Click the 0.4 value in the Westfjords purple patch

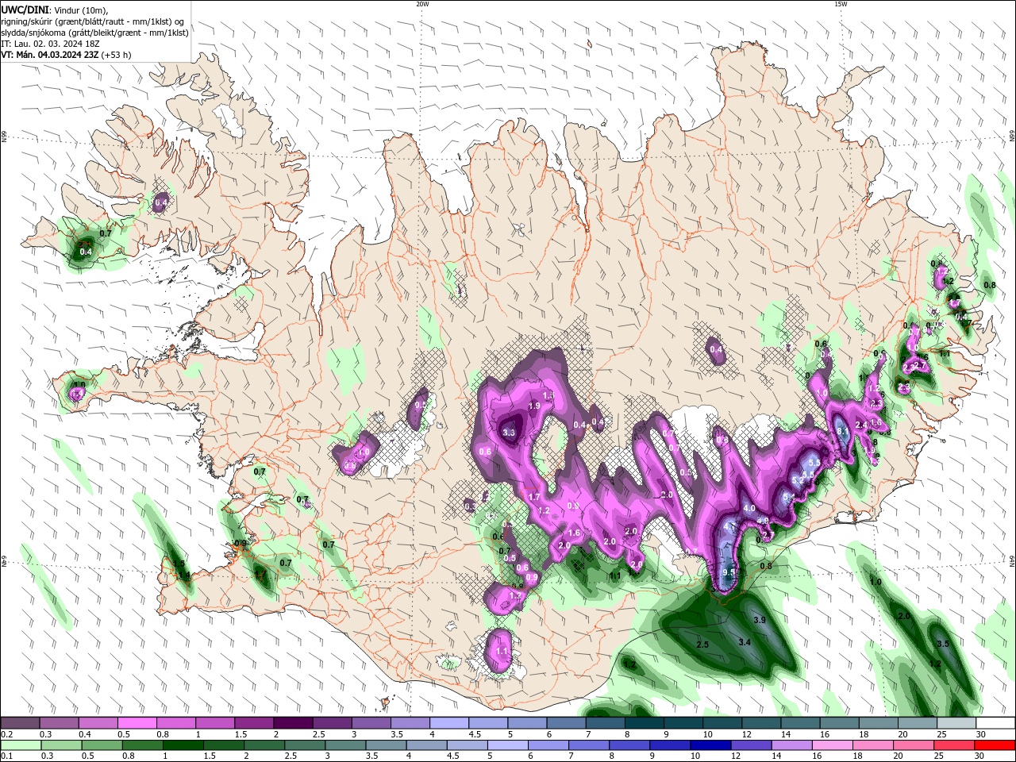tap(161, 203)
